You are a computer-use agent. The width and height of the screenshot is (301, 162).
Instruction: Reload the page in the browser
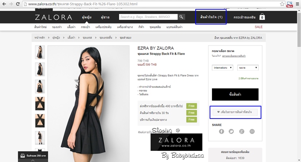pyautogui.click(x=18, y=4)
